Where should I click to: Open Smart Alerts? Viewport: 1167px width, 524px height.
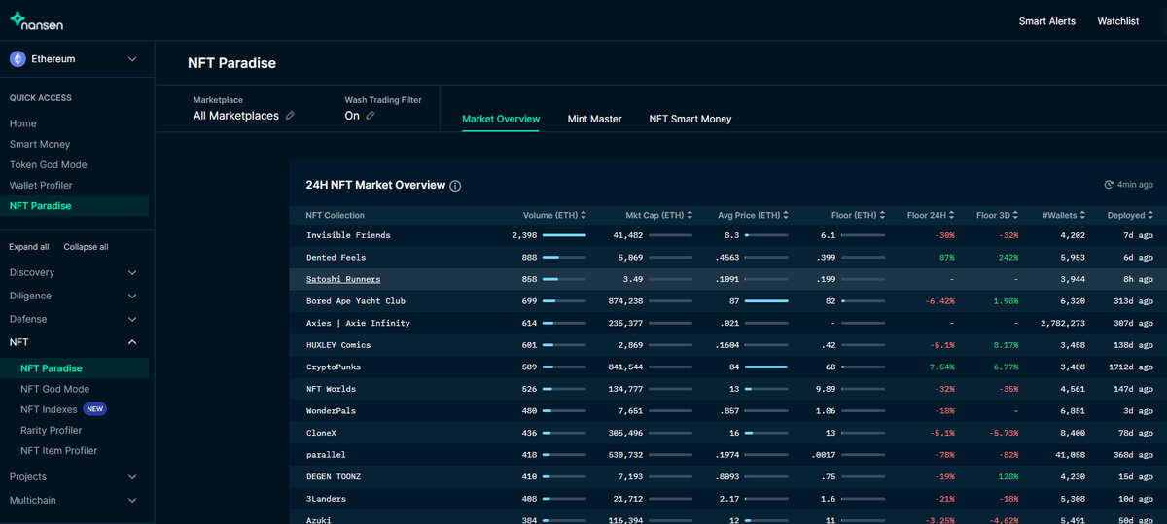[1047, 21]
